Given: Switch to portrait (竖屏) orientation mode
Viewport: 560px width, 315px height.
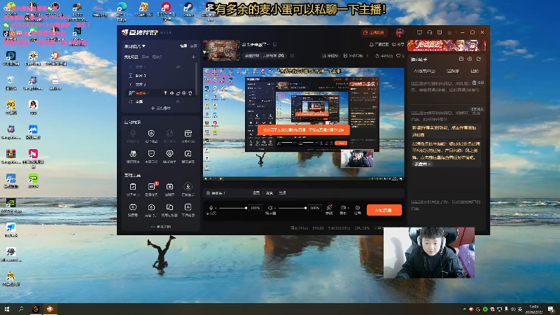Looking at the screenshot, I should coord(193,46).
